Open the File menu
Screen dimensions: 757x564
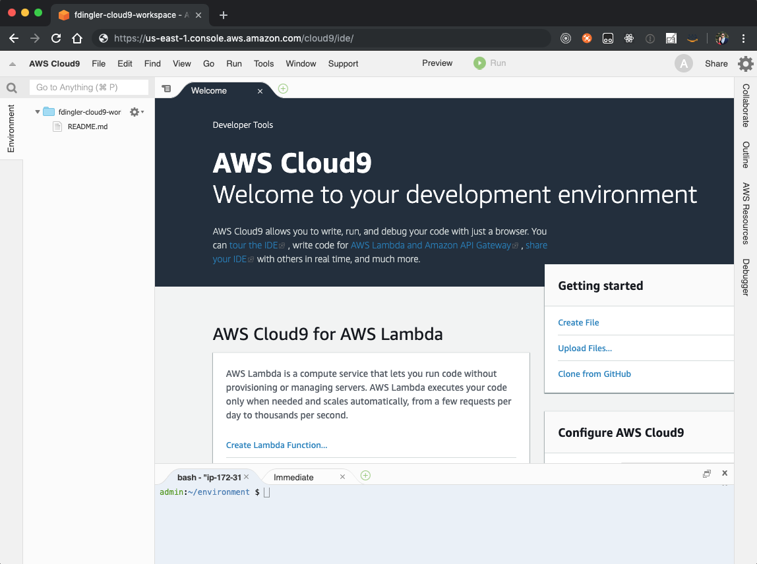tap(98, 64)
